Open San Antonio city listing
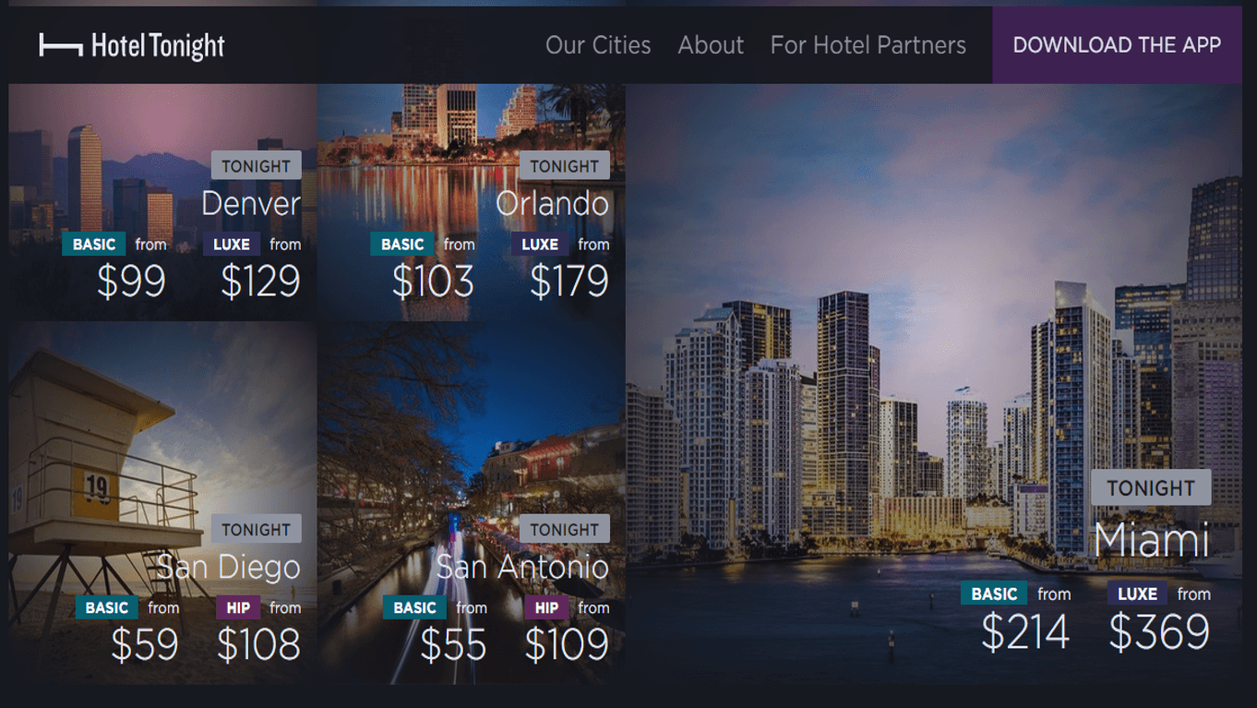Viewport: 1257px width, 708px height. tap(522, 566)
